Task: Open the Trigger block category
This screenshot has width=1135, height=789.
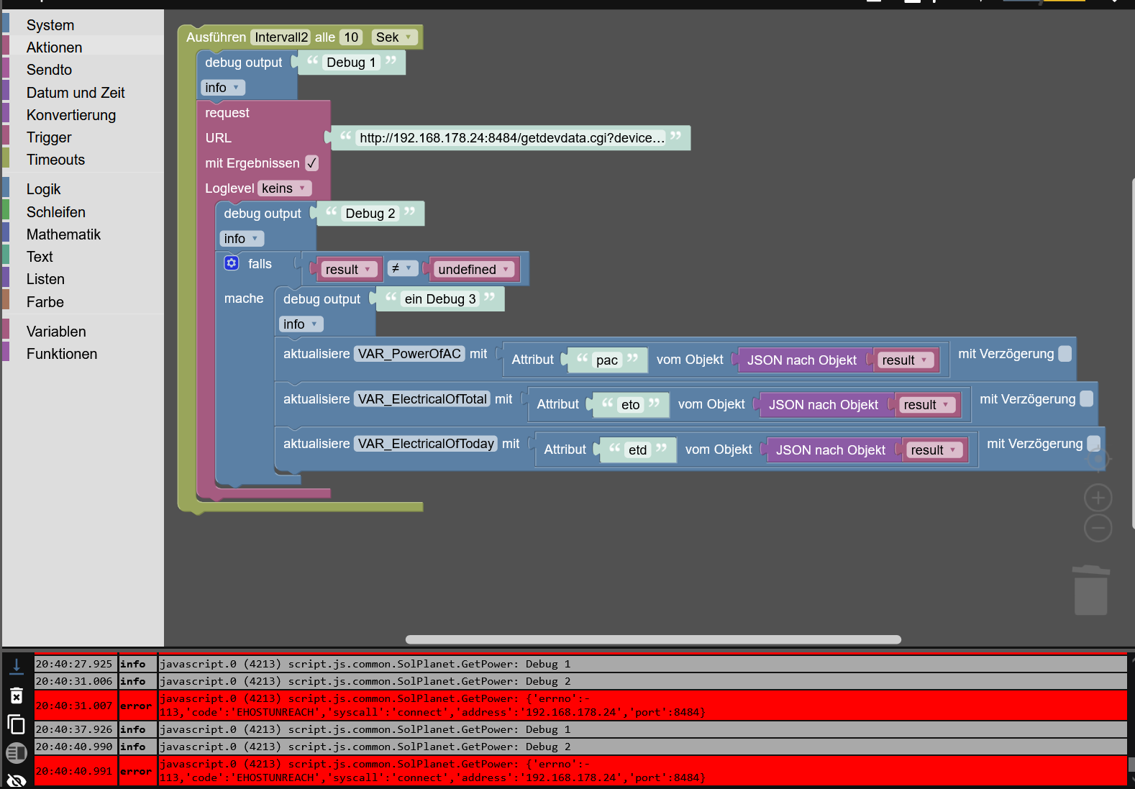Action: 83,137
